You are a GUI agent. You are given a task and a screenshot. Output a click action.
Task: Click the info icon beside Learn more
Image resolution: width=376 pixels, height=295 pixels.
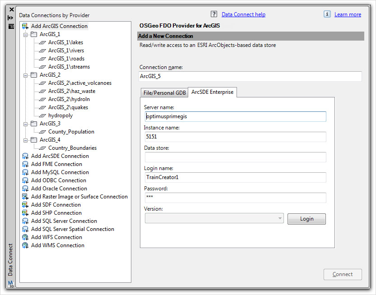[327, 14]
